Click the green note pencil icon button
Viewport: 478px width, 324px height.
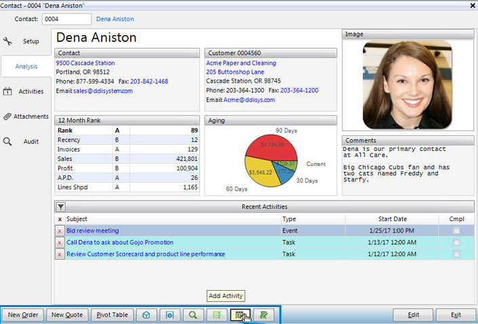[x=264, y=315]
